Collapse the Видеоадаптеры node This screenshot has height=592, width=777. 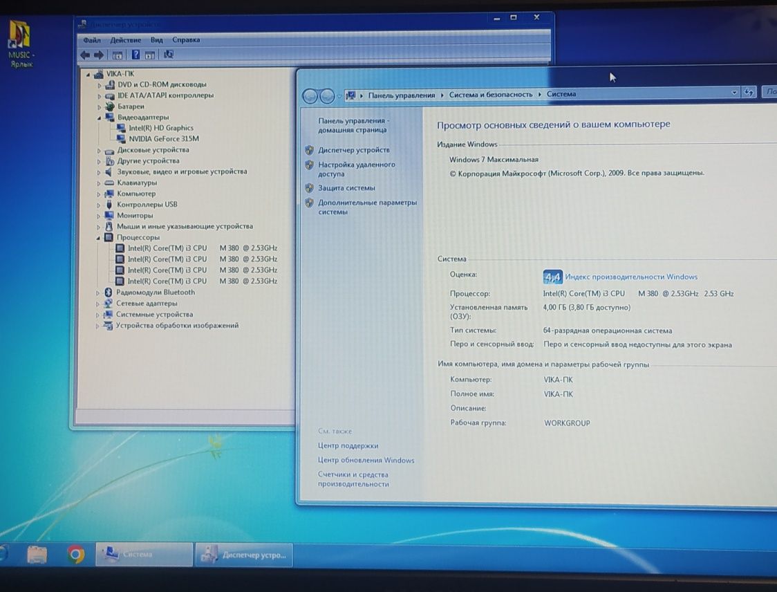99,118
